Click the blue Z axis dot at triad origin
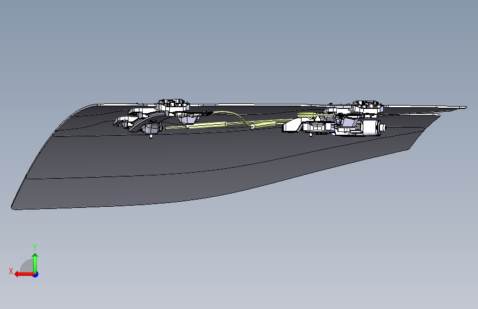Screen dimensions: 478x309 [x=36, y=274]
